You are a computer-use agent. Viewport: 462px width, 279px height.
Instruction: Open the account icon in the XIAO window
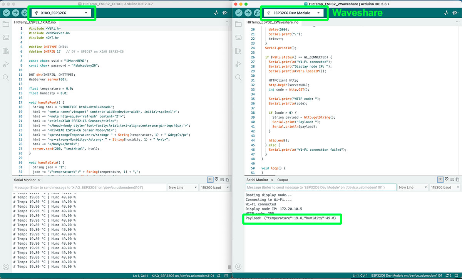6,267
